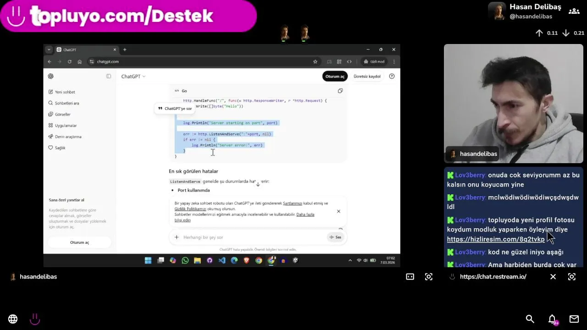Open the globe language icon at bottom left
The width and height of the screenshot is (587, 330).
click(13, 319)
